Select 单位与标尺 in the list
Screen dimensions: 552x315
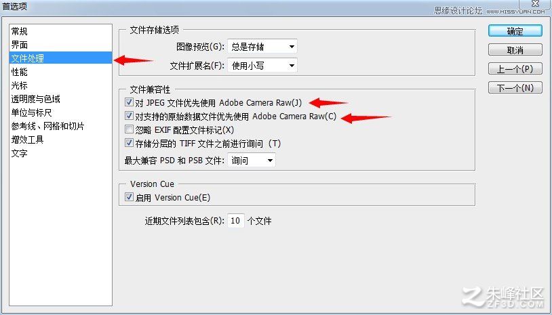(31, 113)
